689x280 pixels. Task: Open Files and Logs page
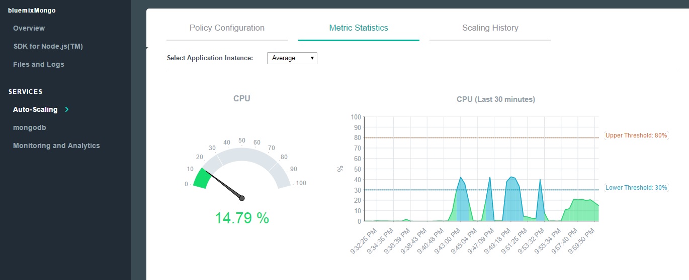pos(39,64)
